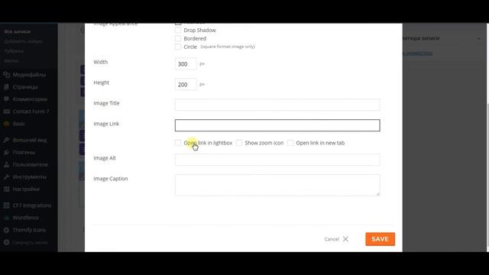The height and width of the screenshot is (275, 489).
Task: Click the Wordfence shield icon
Action: click(6, 218)
